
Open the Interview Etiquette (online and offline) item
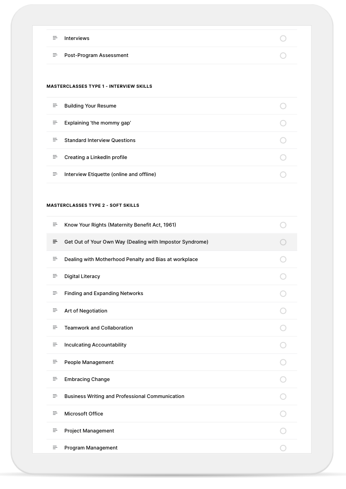[x=110, y=175]
